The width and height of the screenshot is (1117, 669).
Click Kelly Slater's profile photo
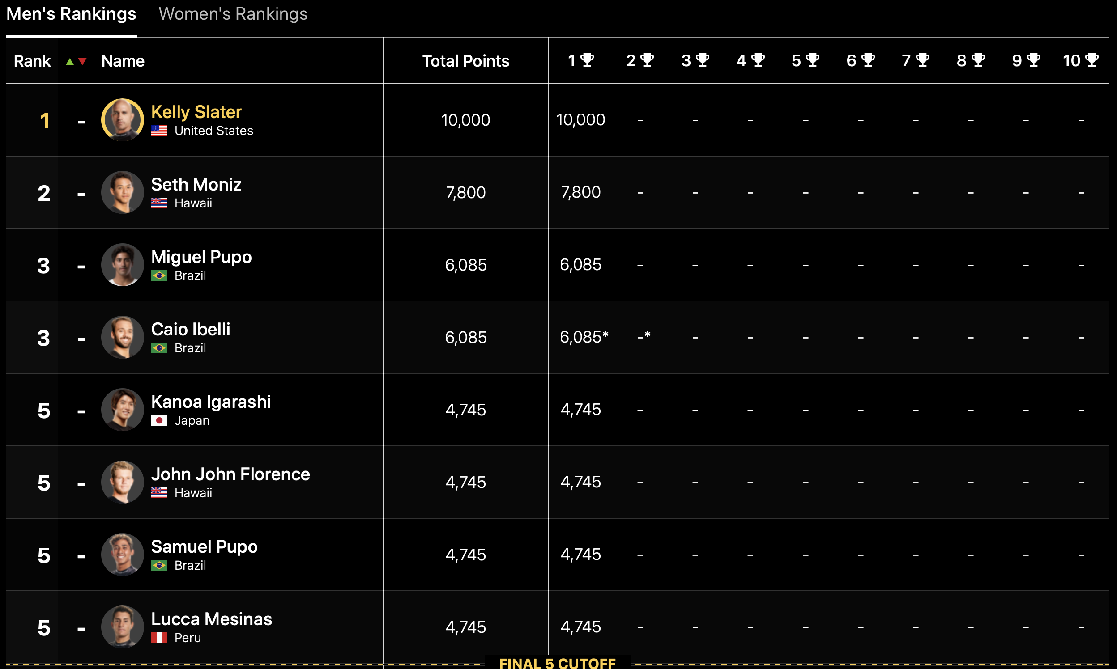[122, 120]
